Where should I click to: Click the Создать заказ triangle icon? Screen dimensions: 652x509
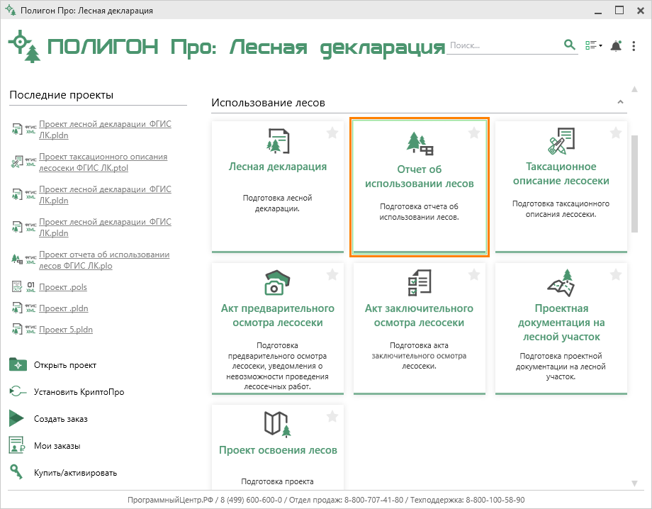[x=16, y=418]
